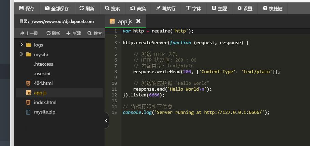This screenshot has height=146, width=310.
Task: Click http.createServer on line 3
Action: point(145,43)
